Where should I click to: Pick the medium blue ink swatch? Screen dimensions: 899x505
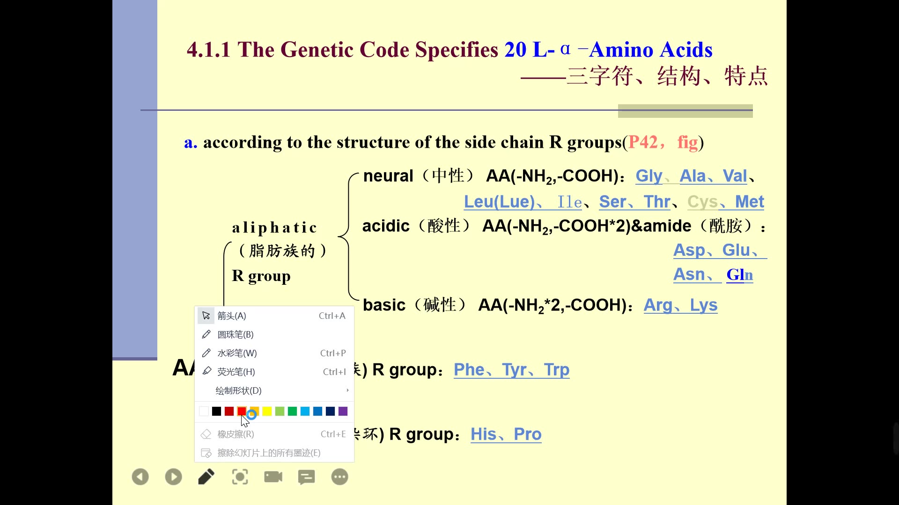click(x=317, y=411)
